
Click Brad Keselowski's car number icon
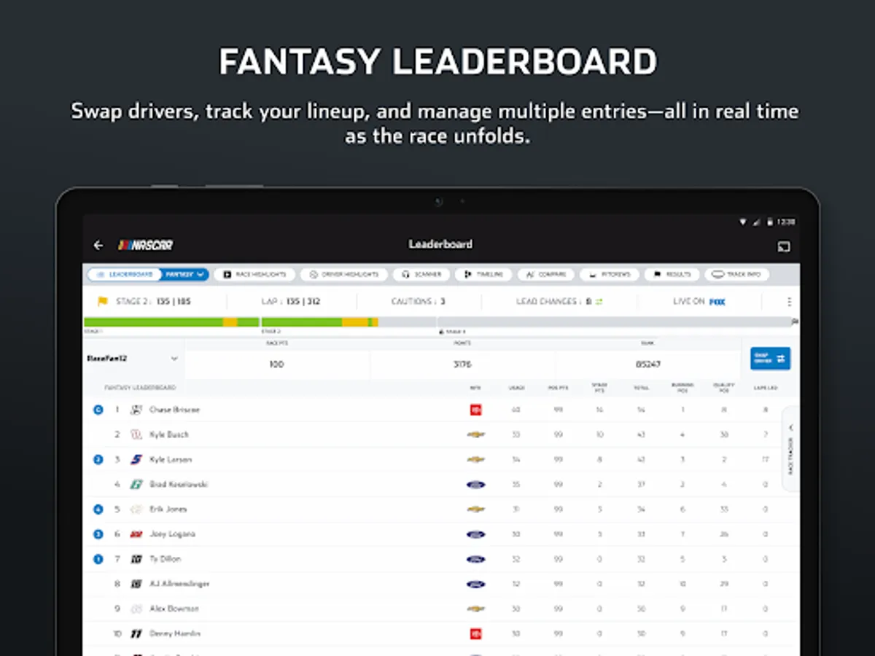(136, 484)
